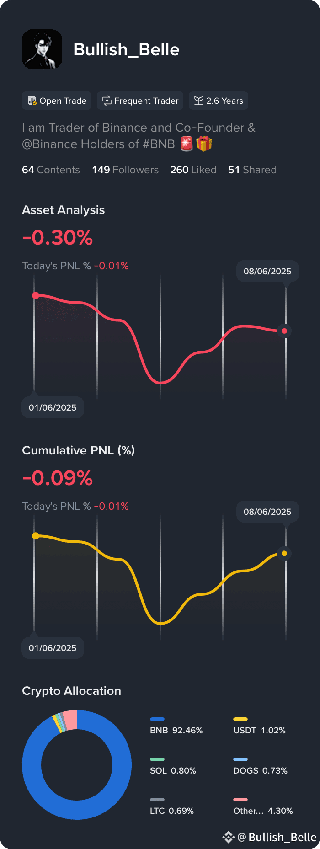
Task: Select the yellow end point on Cumulative PNL chart
Action: [x=284, y=553]
